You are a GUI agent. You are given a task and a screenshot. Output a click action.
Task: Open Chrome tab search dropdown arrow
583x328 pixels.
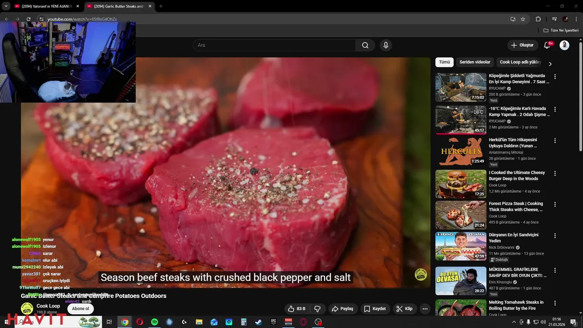point(6,6)
